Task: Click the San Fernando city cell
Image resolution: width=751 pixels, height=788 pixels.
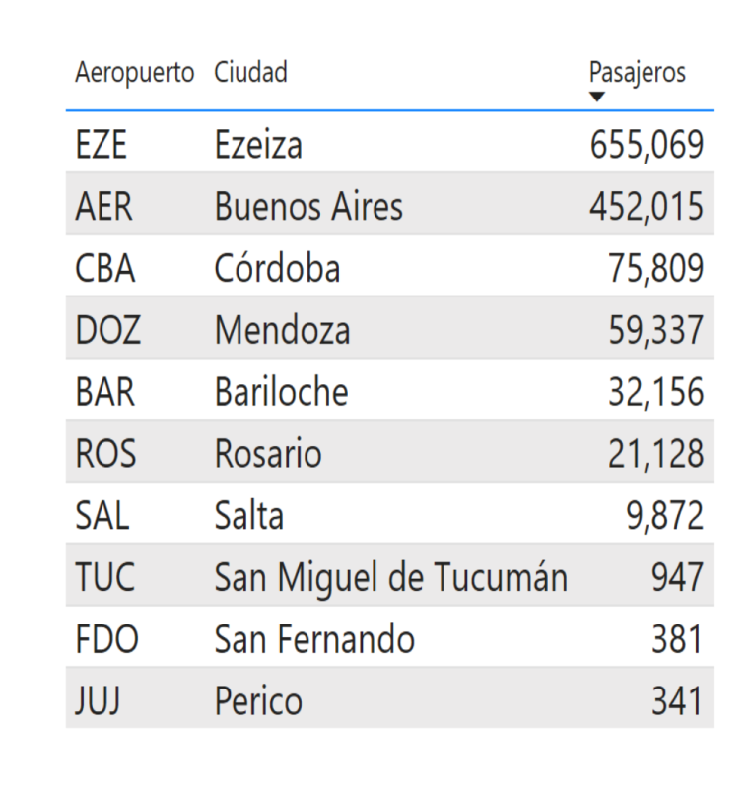Action: click(314, 639)
